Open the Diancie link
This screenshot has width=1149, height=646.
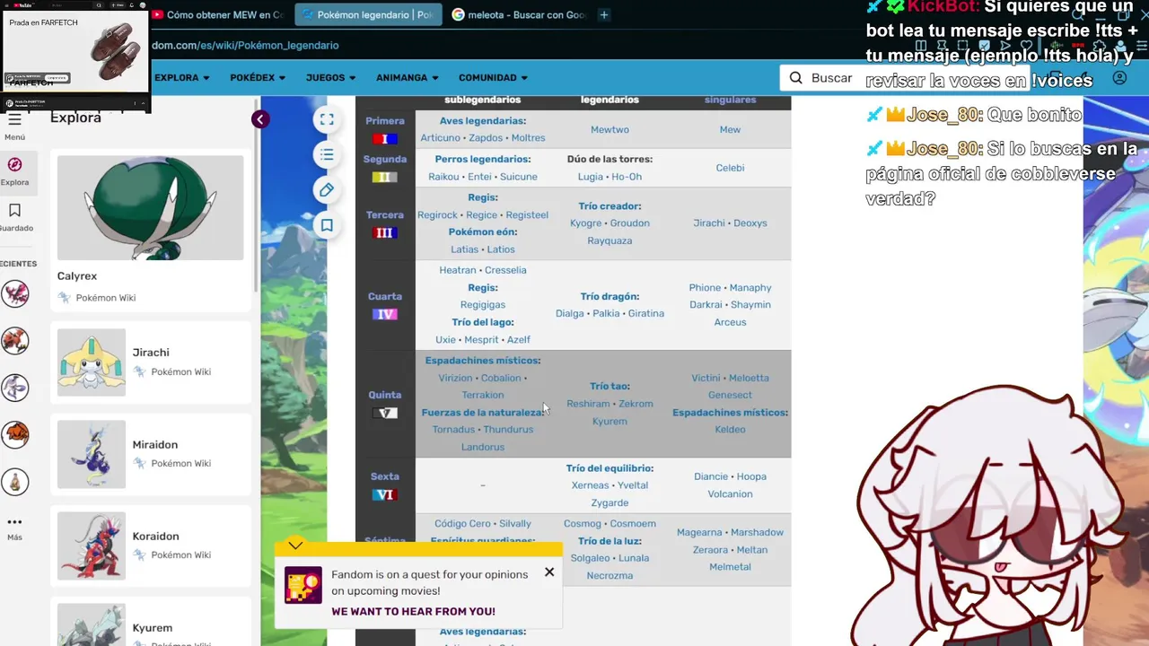point(711,476)
